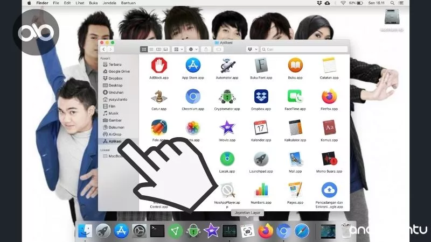
Task: Select iMovie.app in the Finder window
Action: pos(227,128)
